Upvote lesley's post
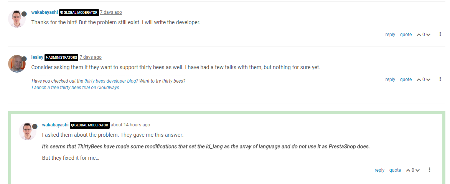The image size is (450, 184). click(419, 80)
